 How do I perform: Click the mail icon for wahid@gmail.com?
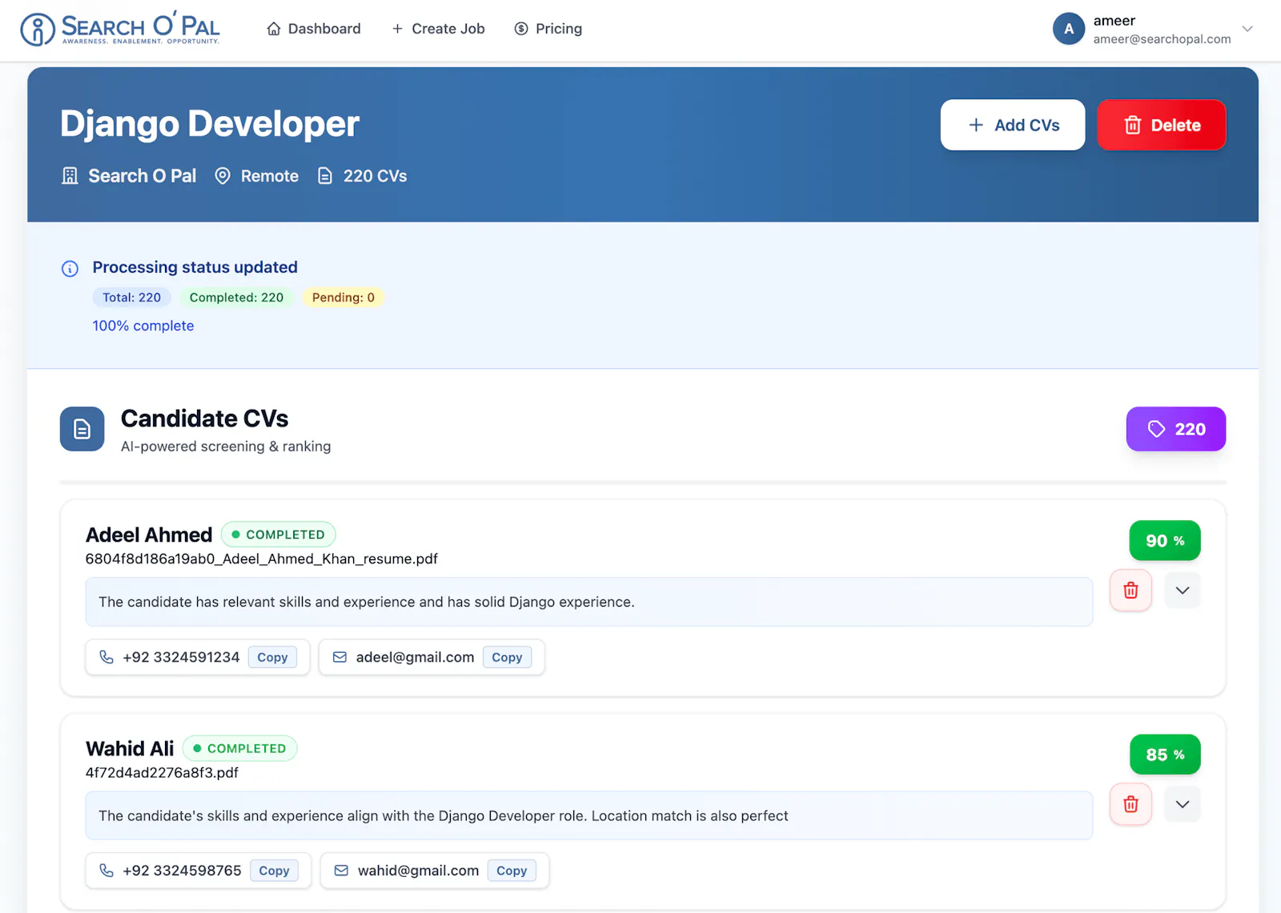click(342, 871)
